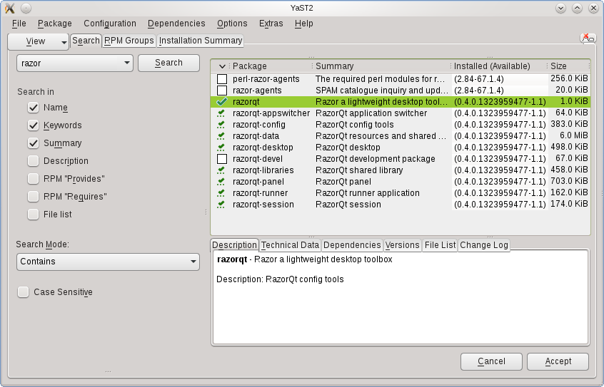
Task: Select the Description details tab
Action: click(234, 245)
